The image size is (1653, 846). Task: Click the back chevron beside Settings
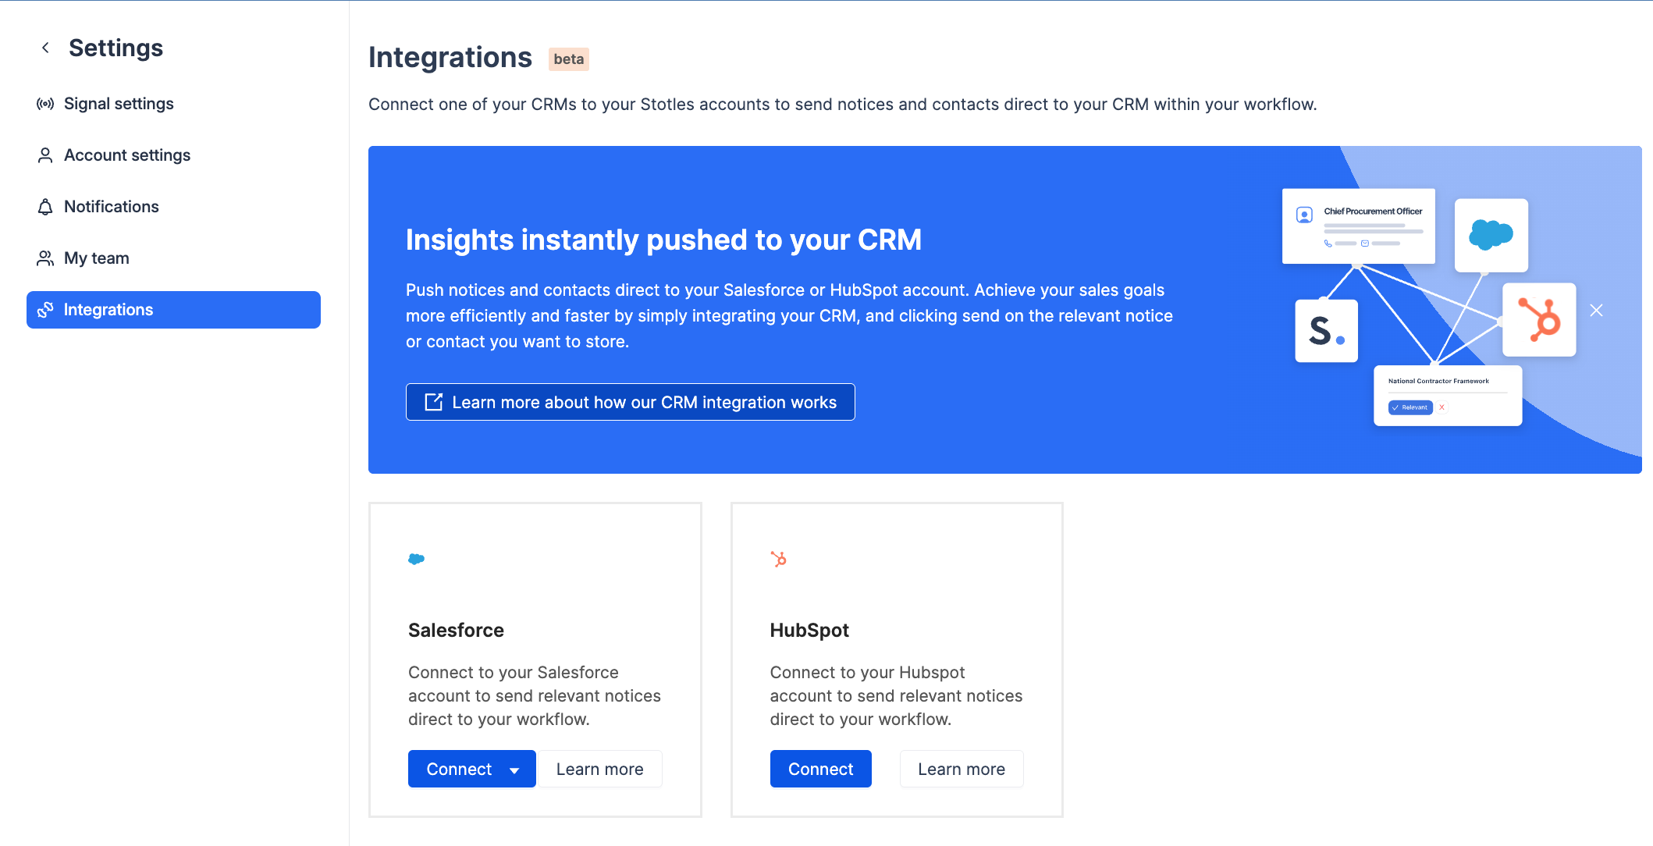click(x=45, y=48)
